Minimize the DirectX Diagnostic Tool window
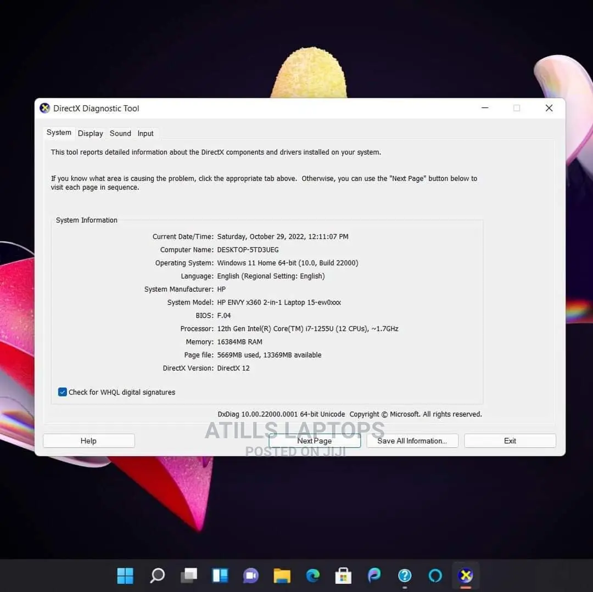Image resolution: width=593 pixels, height=592 pixels. point(485,108)
